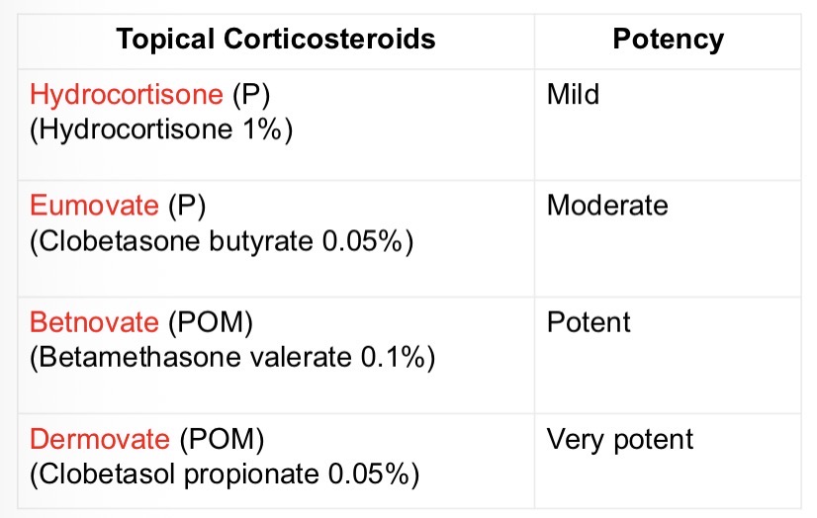Select the Topical Corticosteroids column header
Image resolution: width=817 pixels, height=518 pixels.
click(276, 40)
